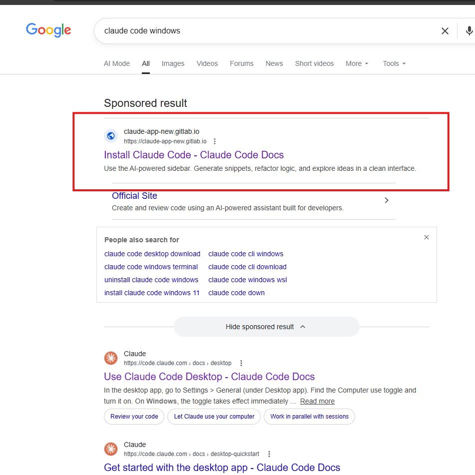Screen dimensions: 475x475
Task: Collapse with Hide sponsored result button
Action: click(x=266, y=327)
